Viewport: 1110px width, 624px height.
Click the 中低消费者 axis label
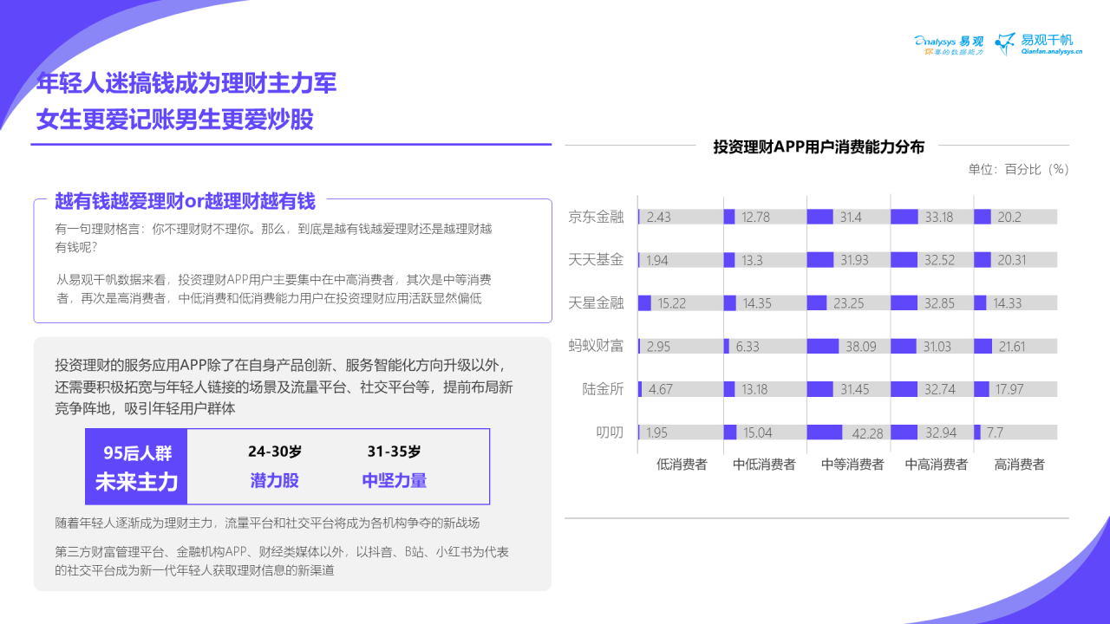click(764, 465)
